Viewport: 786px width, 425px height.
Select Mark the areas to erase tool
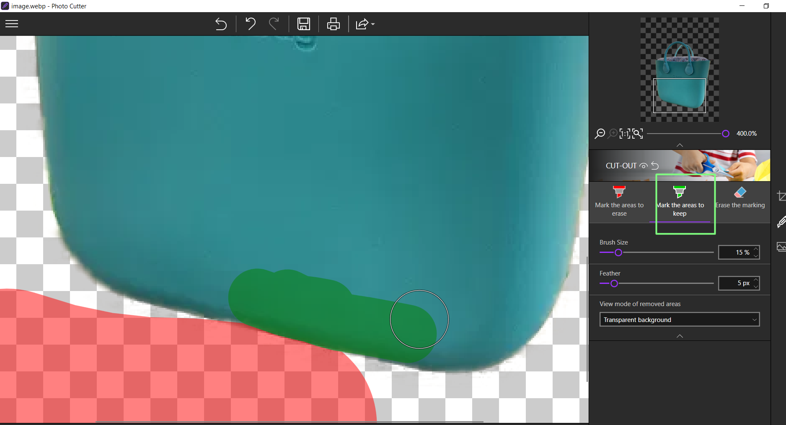619,201
